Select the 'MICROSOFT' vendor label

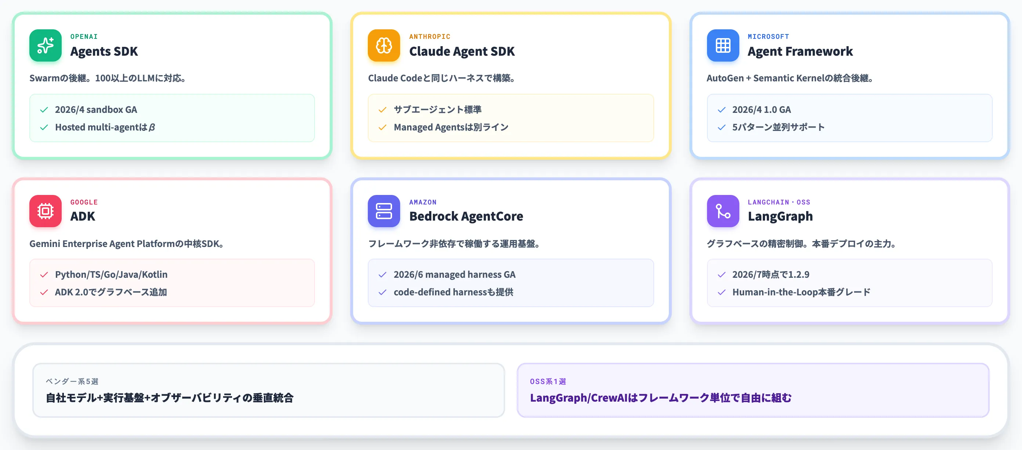pos(768,36)
